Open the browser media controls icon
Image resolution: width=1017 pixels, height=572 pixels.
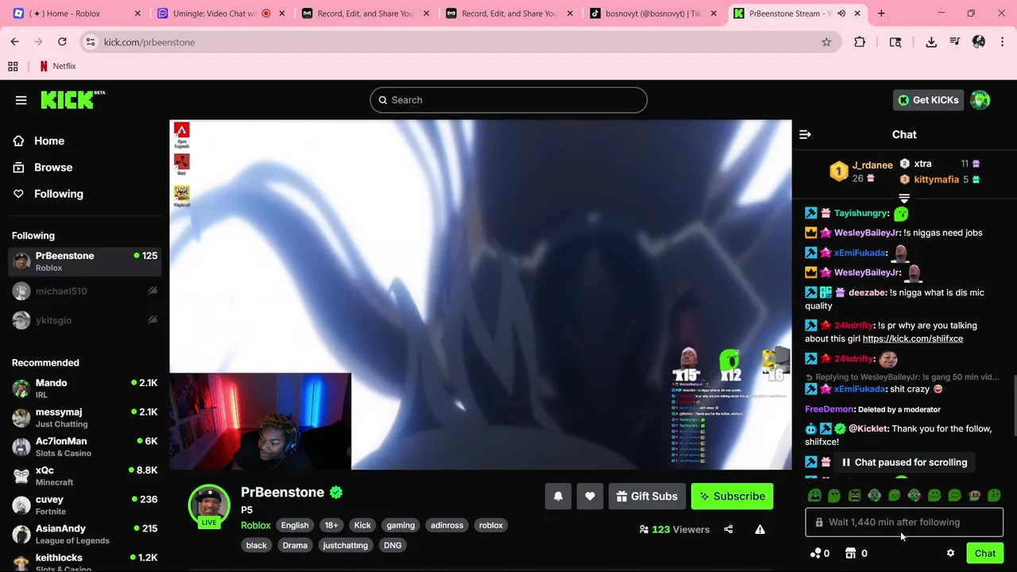[x=954, y=42]
